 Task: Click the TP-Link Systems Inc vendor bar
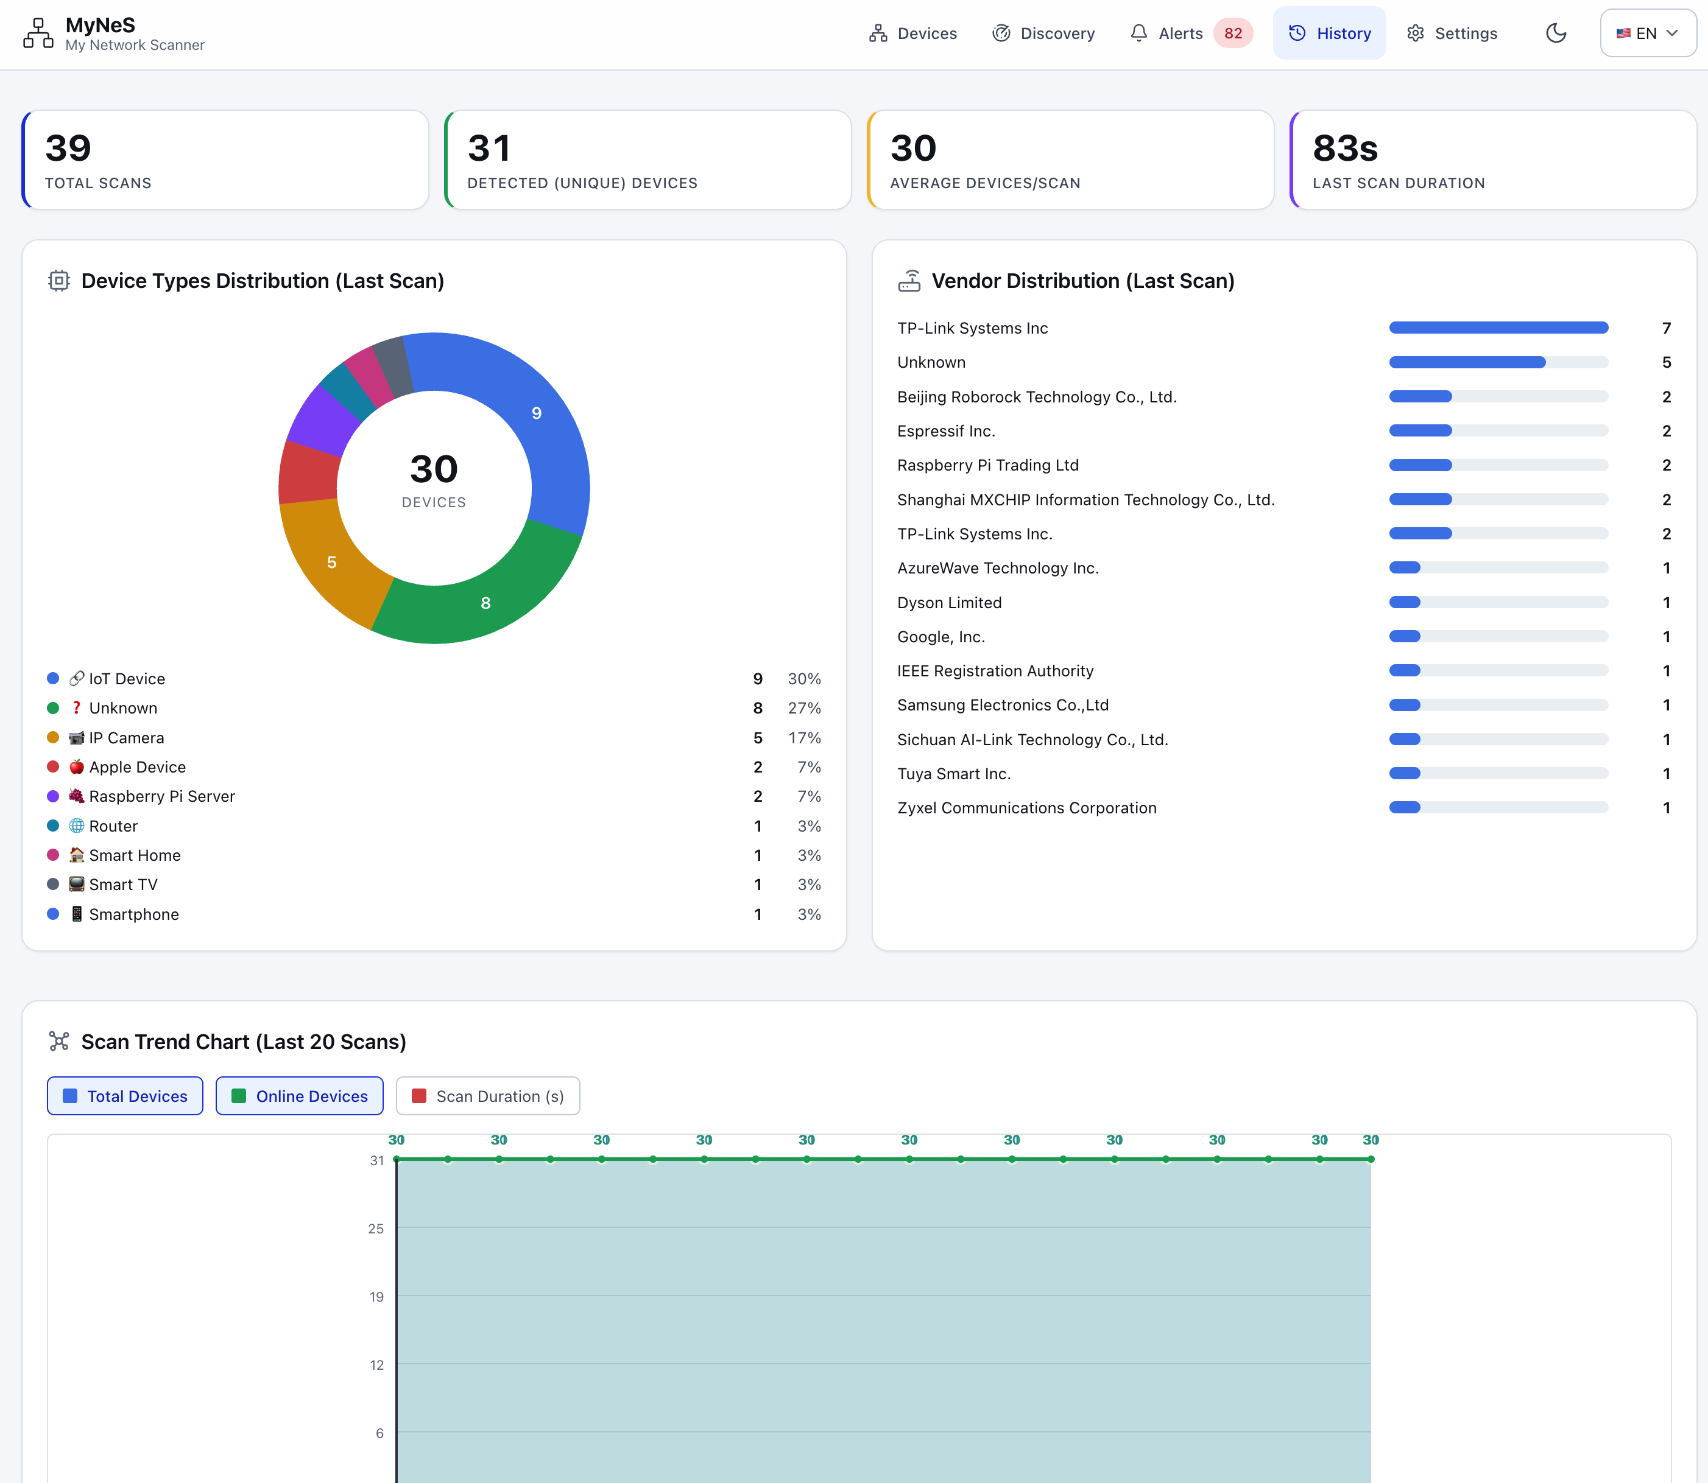[1498, 328]
